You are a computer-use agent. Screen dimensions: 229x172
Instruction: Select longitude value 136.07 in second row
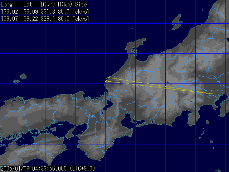(9, 18)
